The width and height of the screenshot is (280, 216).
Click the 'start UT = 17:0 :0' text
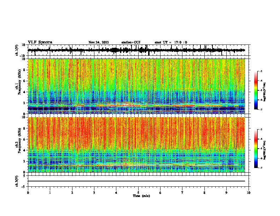pos(171,42)
